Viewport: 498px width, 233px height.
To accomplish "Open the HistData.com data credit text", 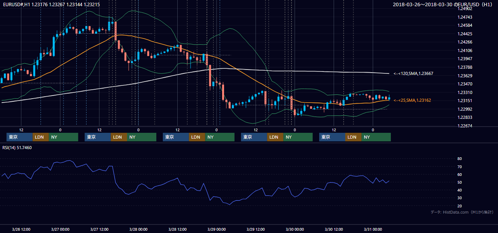I will (462, 212).
